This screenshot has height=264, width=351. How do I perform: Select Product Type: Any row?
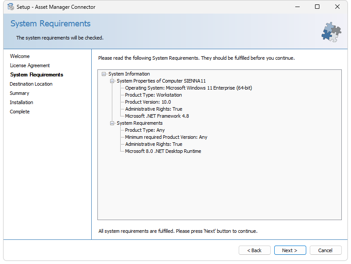coord(145,130)
